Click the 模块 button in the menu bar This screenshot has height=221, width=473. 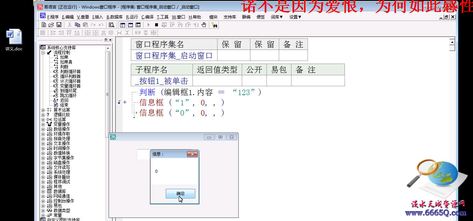213,17
